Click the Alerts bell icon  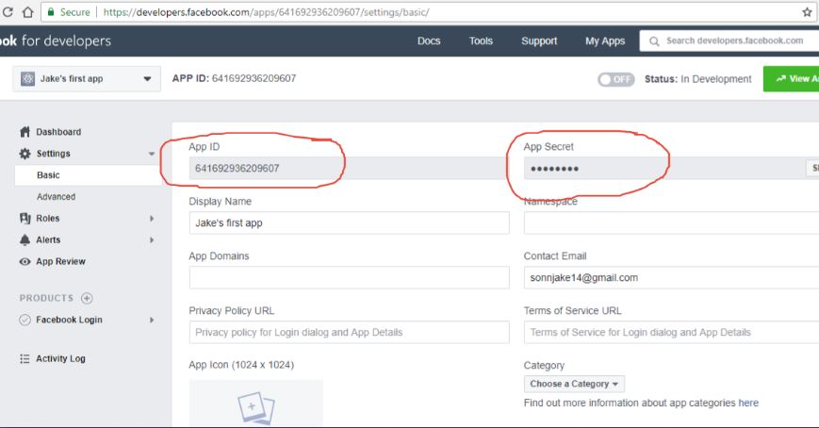25,239
